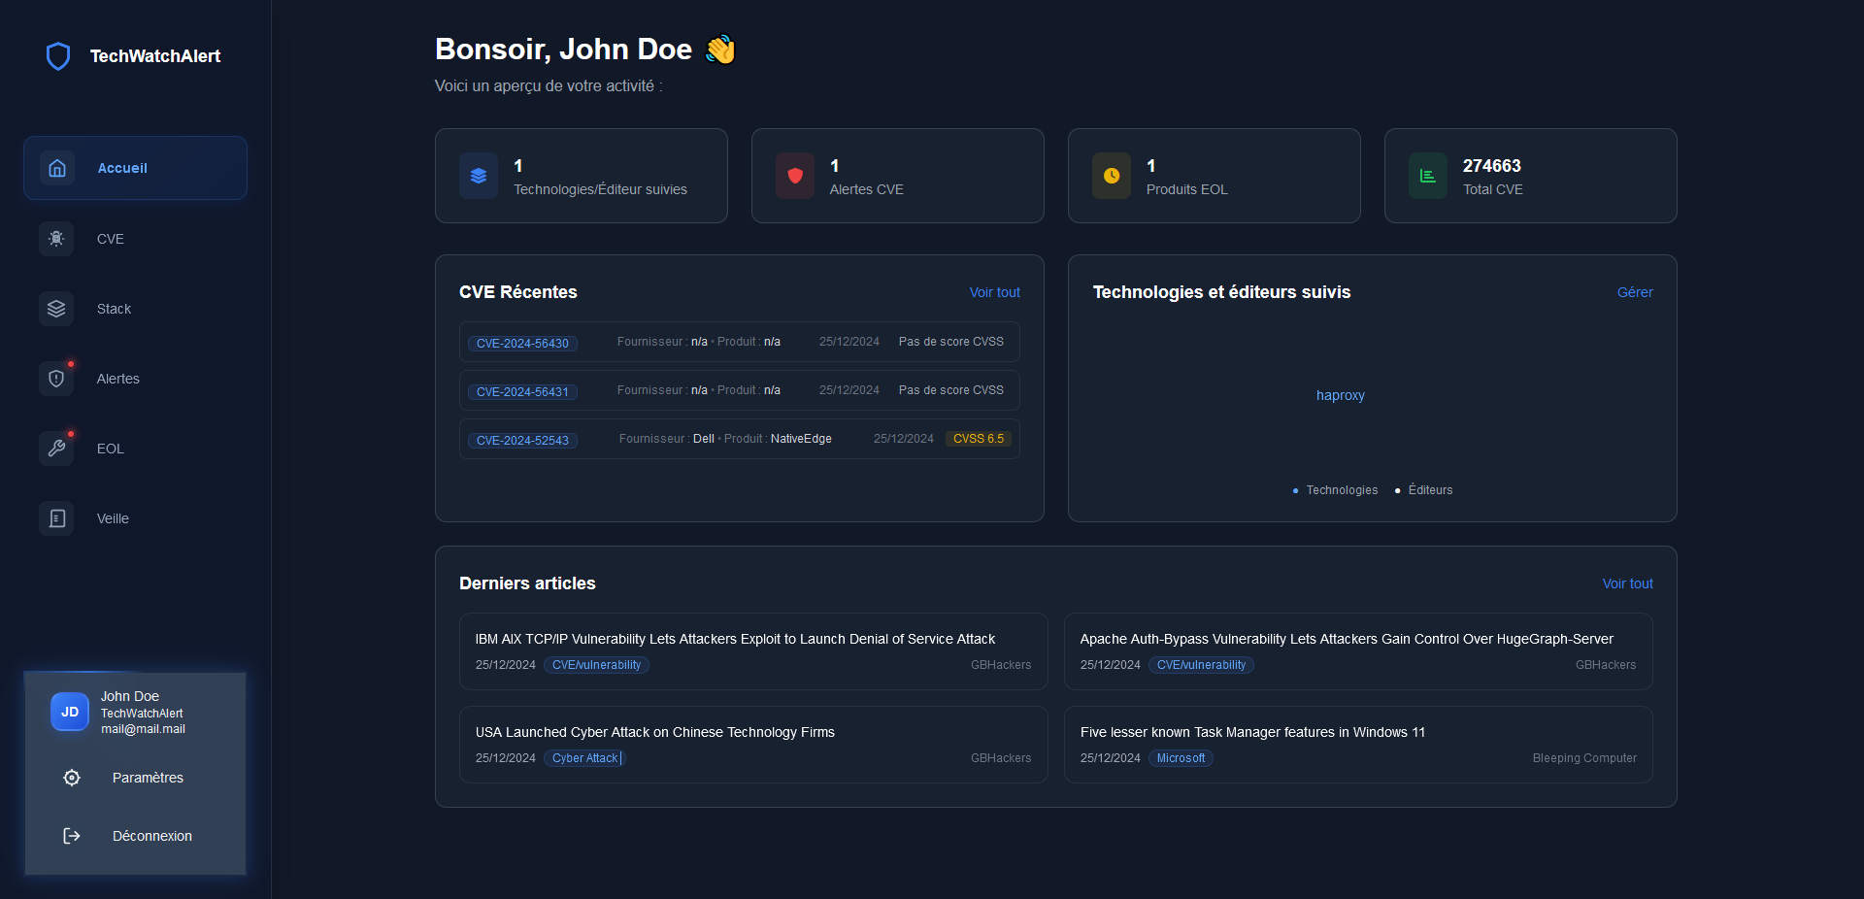
Task: Go to Accueil menu item
Action: pos(135,168)
